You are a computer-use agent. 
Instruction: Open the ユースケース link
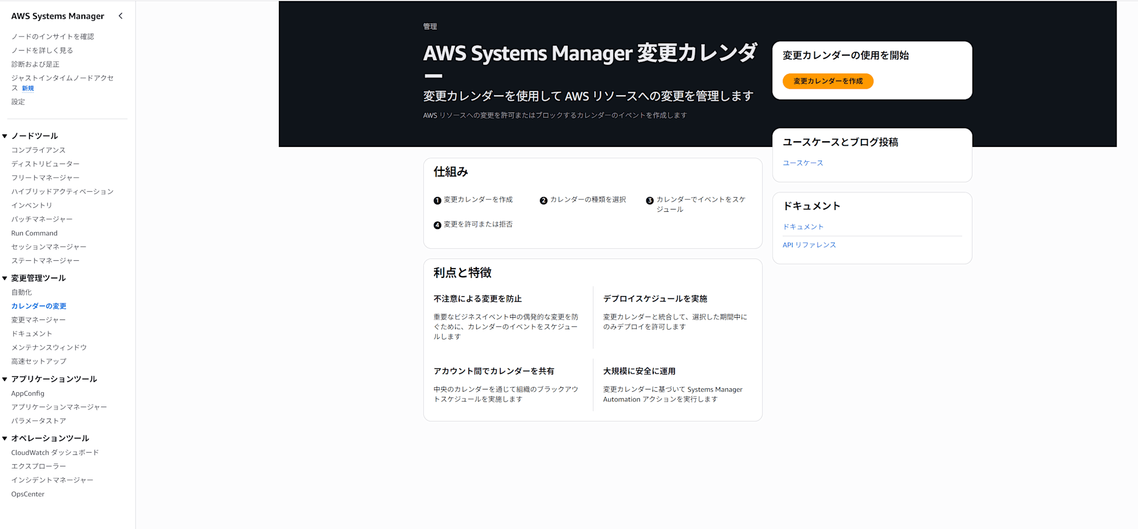click(x=802, y=163)
